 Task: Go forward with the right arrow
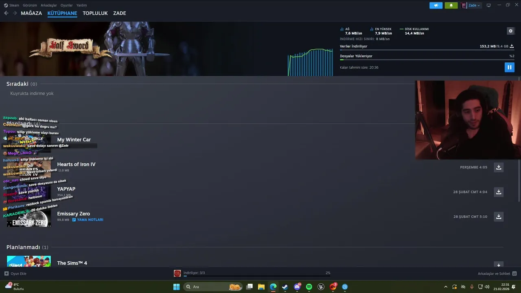15,13
